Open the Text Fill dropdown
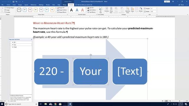Image resolution: width=189 pixels, height=106 pixels. pos(91,8)
